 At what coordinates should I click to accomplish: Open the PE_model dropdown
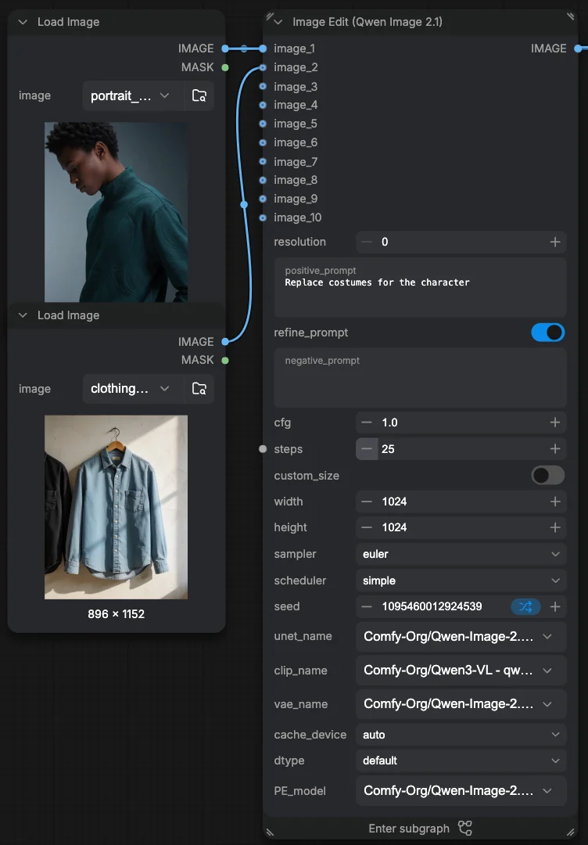coord(461,791)
